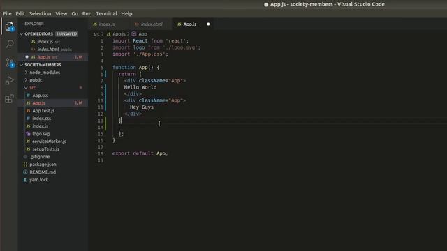Open the Go menu
Image resolution: width=447 pixels, height=251 pixels.
pos(75,14)
